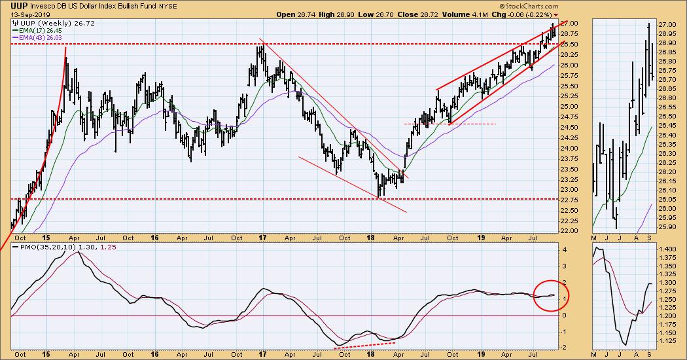Image resolution: width=687 pixels, height=360 pixels.
Task: Click the 26.95 label in the zoomed thumbnail panel
Action: (x=667, y=34)
